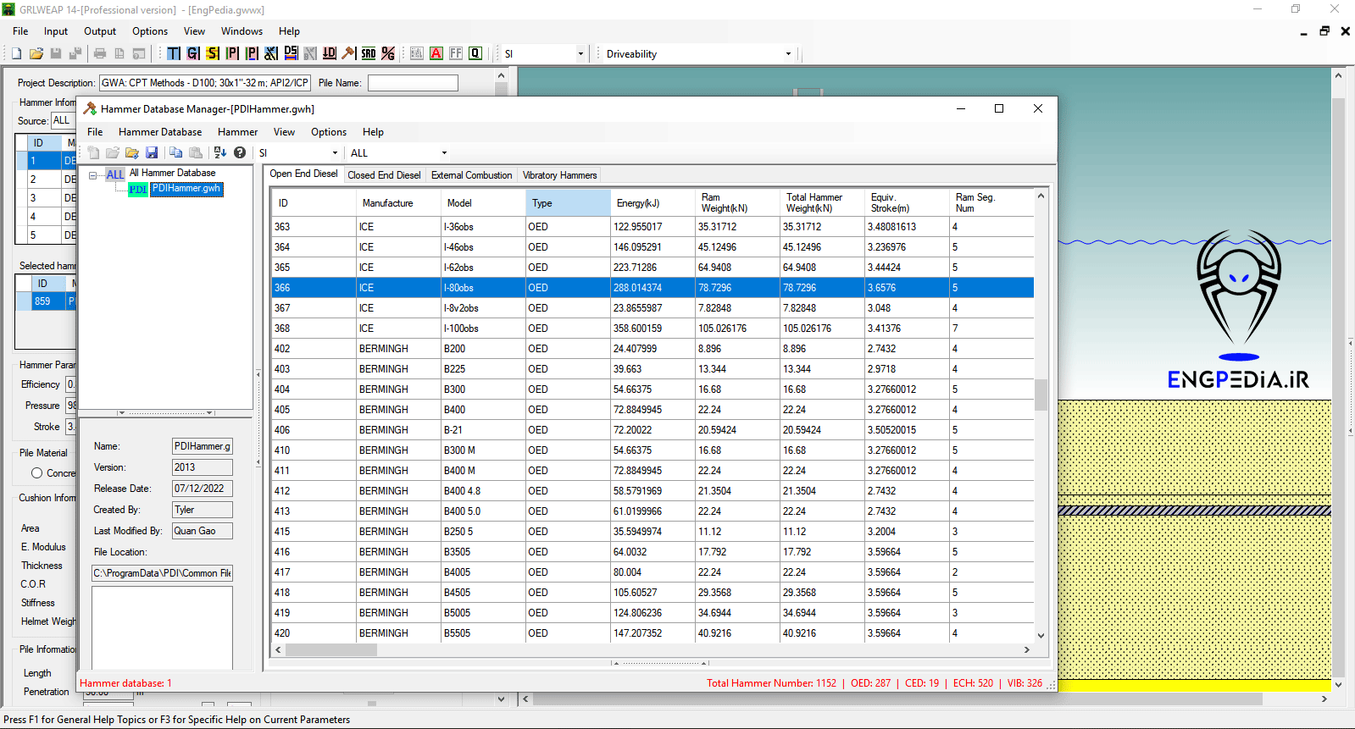Switch to the External Combustion tab
This screenshot has width=1355, height=729.
tap(471, 175)
